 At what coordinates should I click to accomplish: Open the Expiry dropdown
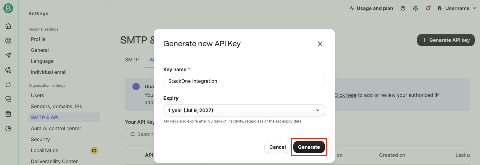coord(244,110)
